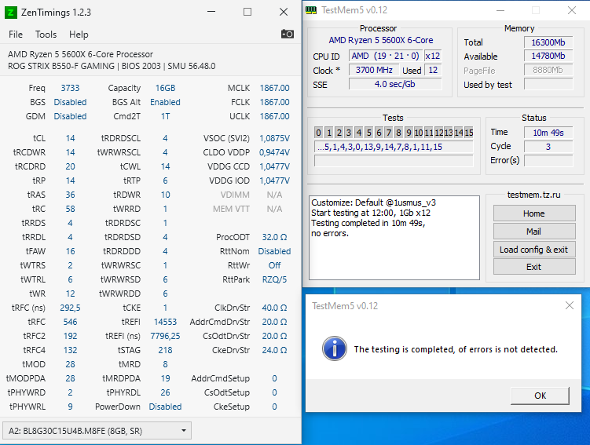The image size is (590, 445).
Task: Click the Available memory 14780Mb field
Action: 548,56
